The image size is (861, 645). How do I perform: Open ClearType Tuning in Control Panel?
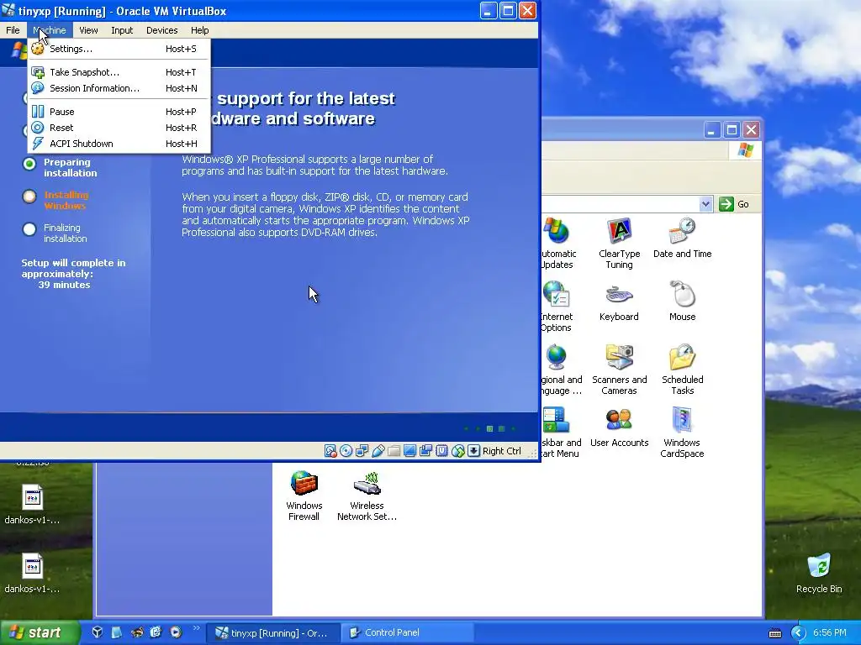coord(620,243)
